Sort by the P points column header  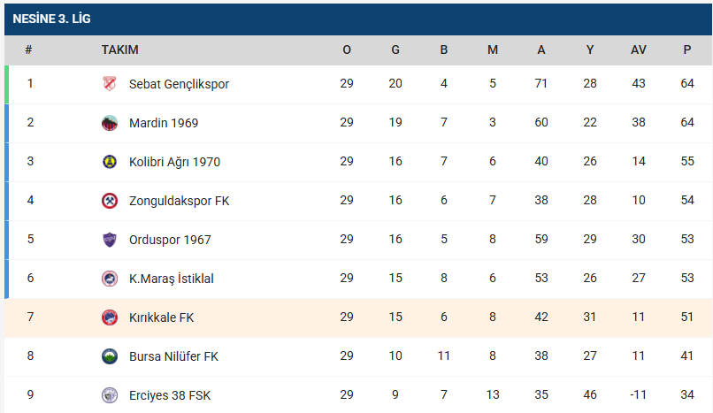pyautogui.click(x=687, y=50)
